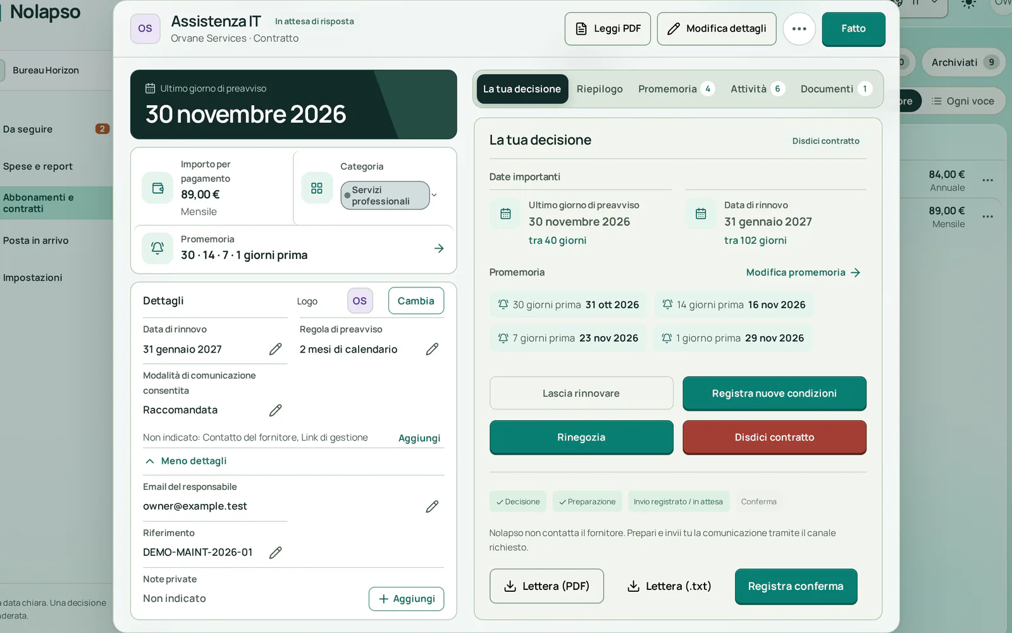1012x633 pixels.
Task: Switch to the Documenti tab
Action: (836, 89)
